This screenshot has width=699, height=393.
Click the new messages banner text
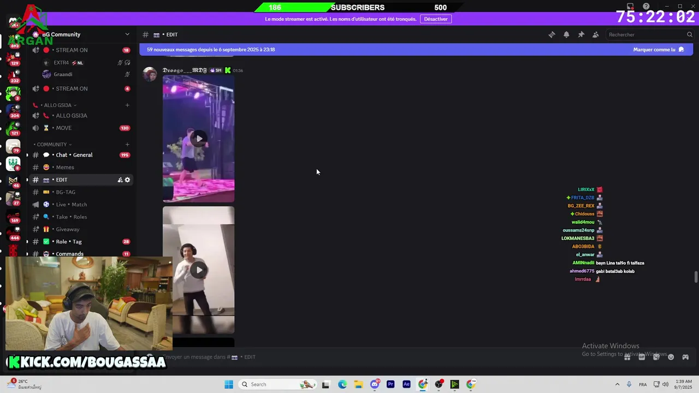(211, 50)
